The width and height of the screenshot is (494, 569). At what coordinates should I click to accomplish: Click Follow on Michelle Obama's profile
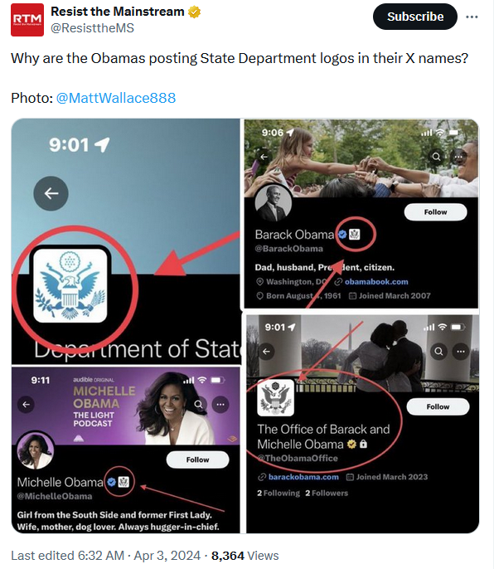coord(197,460)
